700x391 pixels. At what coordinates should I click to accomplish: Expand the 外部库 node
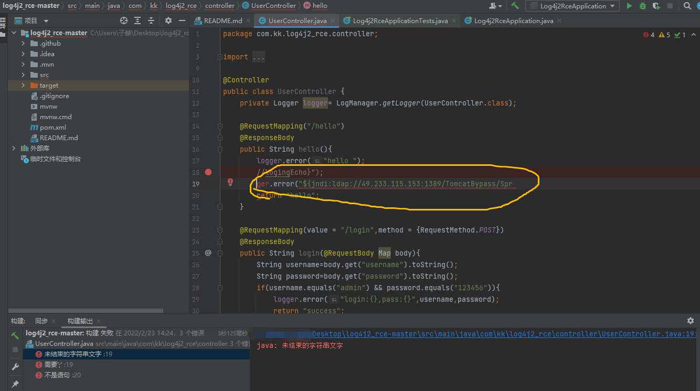point(14,149)
